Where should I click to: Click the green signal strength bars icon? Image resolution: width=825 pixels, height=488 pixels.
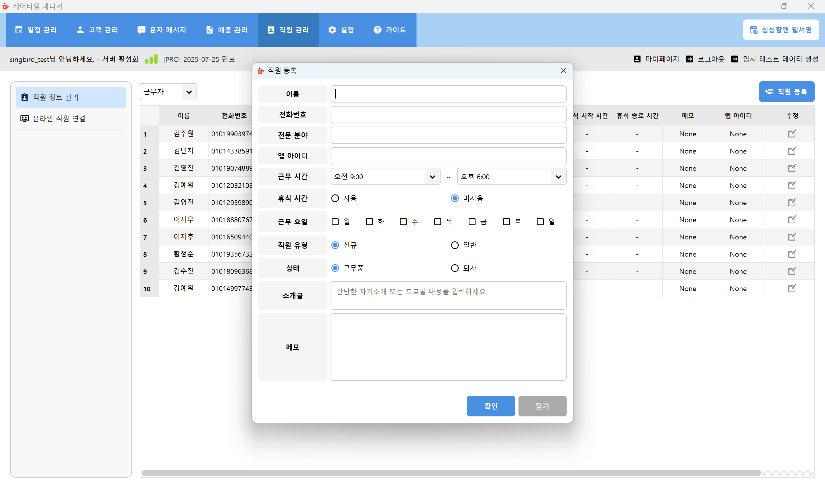pyautogui.click(x=151, y=59)
